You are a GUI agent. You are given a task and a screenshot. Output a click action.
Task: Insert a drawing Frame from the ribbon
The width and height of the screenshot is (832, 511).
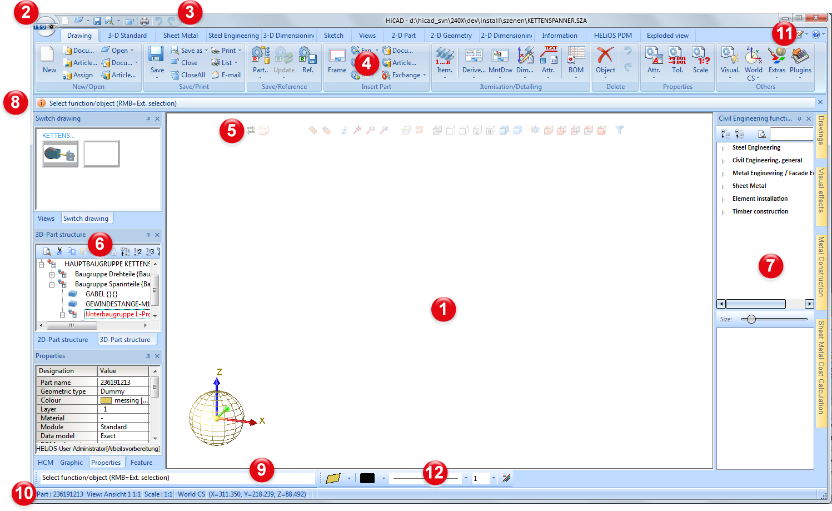click(337, 55)
